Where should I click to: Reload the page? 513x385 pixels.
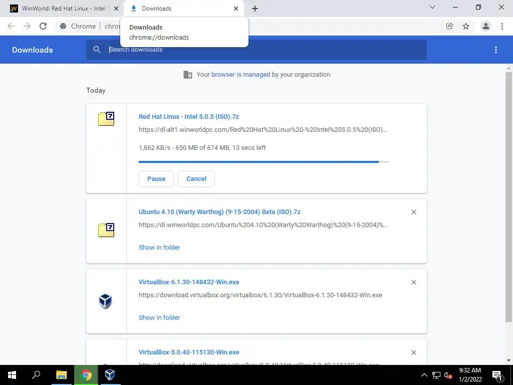tap(43, 26)
